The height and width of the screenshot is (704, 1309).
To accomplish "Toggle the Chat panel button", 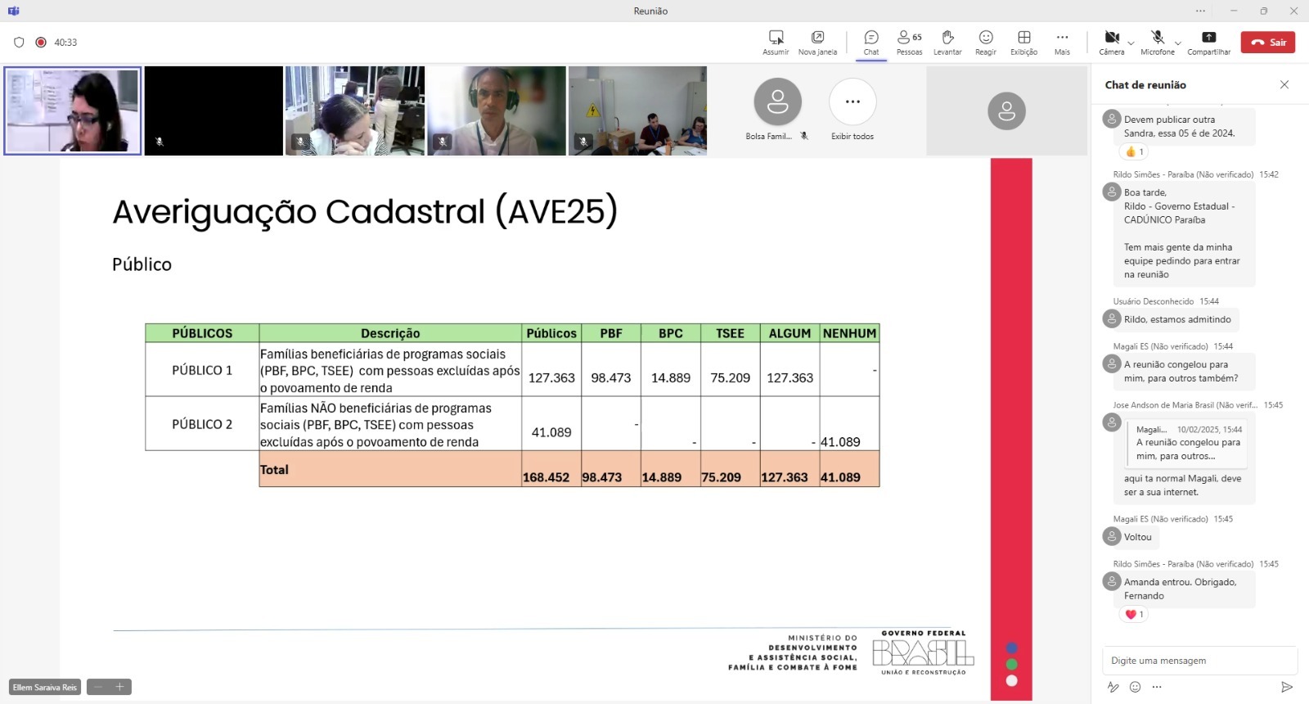I will point(871,38).
